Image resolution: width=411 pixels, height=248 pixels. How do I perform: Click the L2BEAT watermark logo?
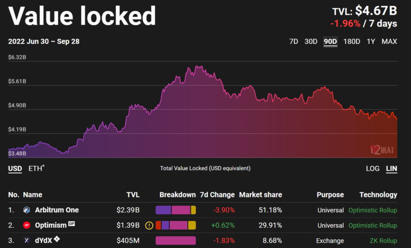(382, 150)
